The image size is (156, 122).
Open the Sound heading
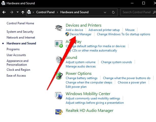tap(72, 58)
